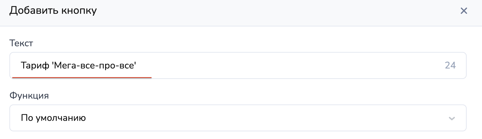Click the 'Функция' field label
The image size is (482, 139).
pyautogui.click(x=29, y=96)
